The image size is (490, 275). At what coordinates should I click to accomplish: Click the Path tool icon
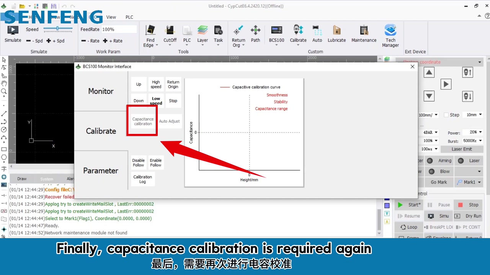point(255,34)
